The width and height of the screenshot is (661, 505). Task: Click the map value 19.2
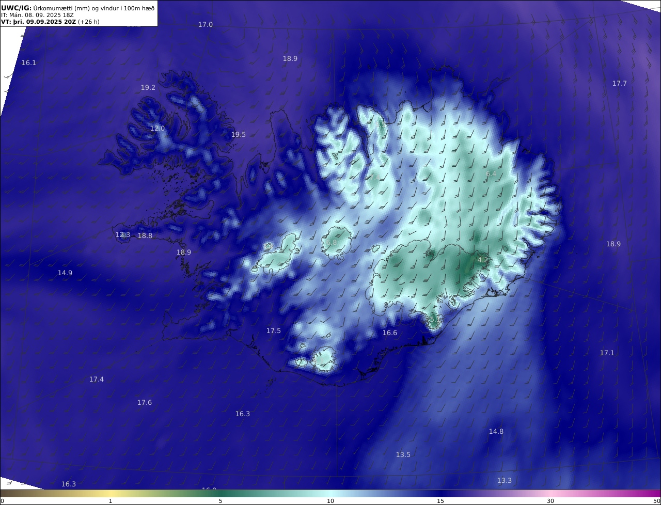coord(148,88)
